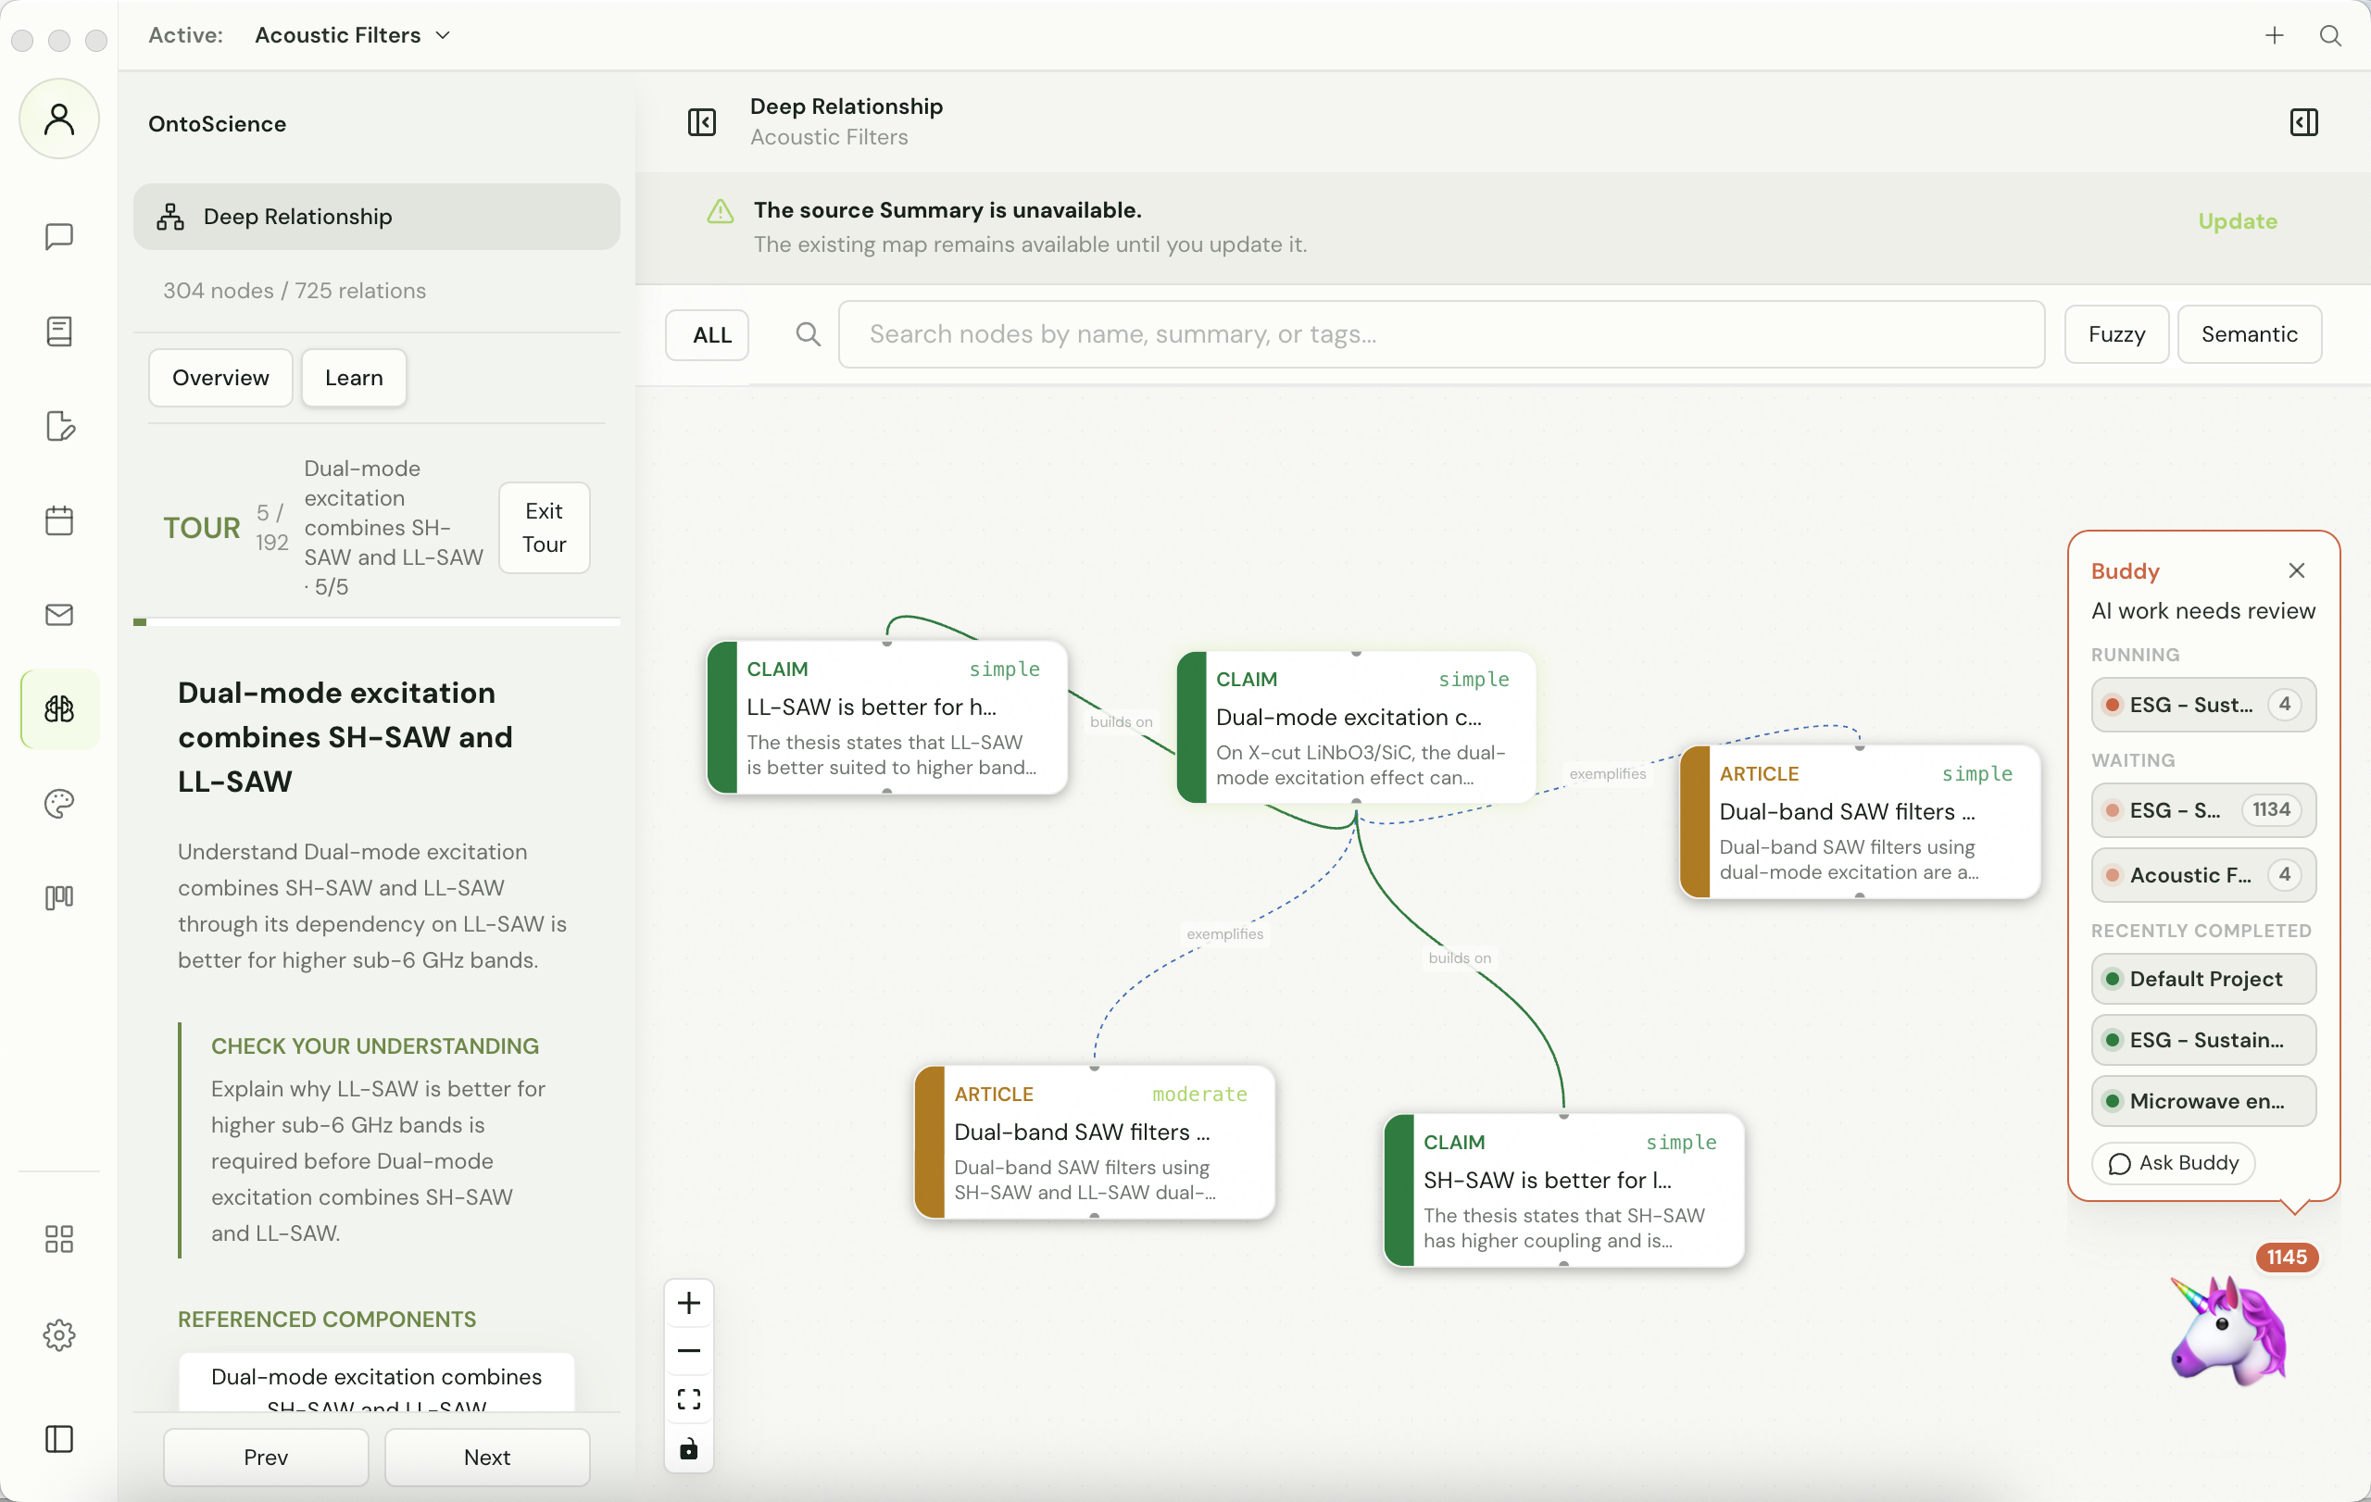The height and width of the screenshot is (1502, 2371).
Task: Select the brain knowledge-map sidebar icon
Action: pyautogui.click(x=59, y=708)
